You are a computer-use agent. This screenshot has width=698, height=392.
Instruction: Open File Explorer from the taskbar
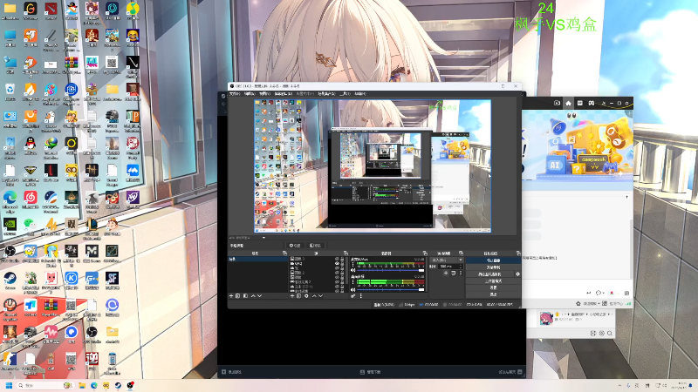click(82, 385)
